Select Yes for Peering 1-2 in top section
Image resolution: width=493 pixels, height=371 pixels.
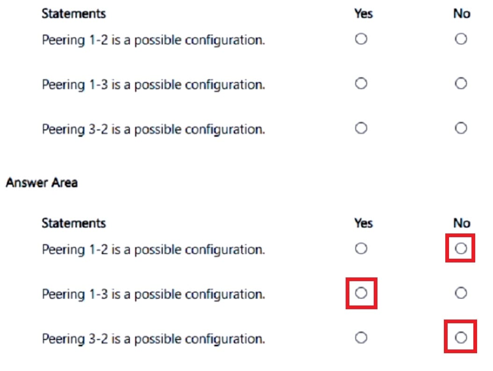point(361,39)
